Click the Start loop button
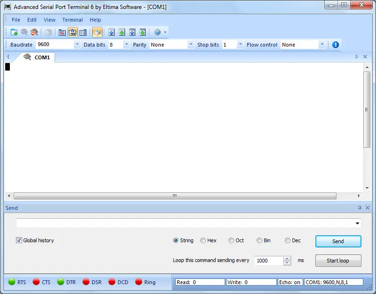376x294 pixels. pos(338,261)
